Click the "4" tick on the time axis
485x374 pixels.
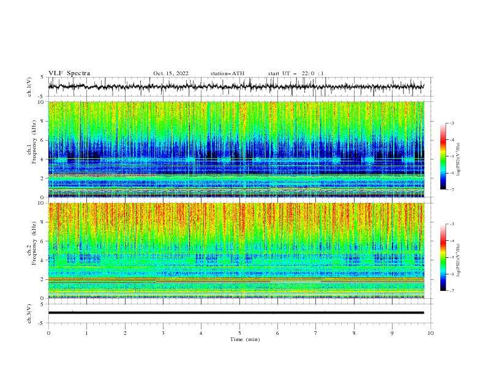click(x=201, y=333)
